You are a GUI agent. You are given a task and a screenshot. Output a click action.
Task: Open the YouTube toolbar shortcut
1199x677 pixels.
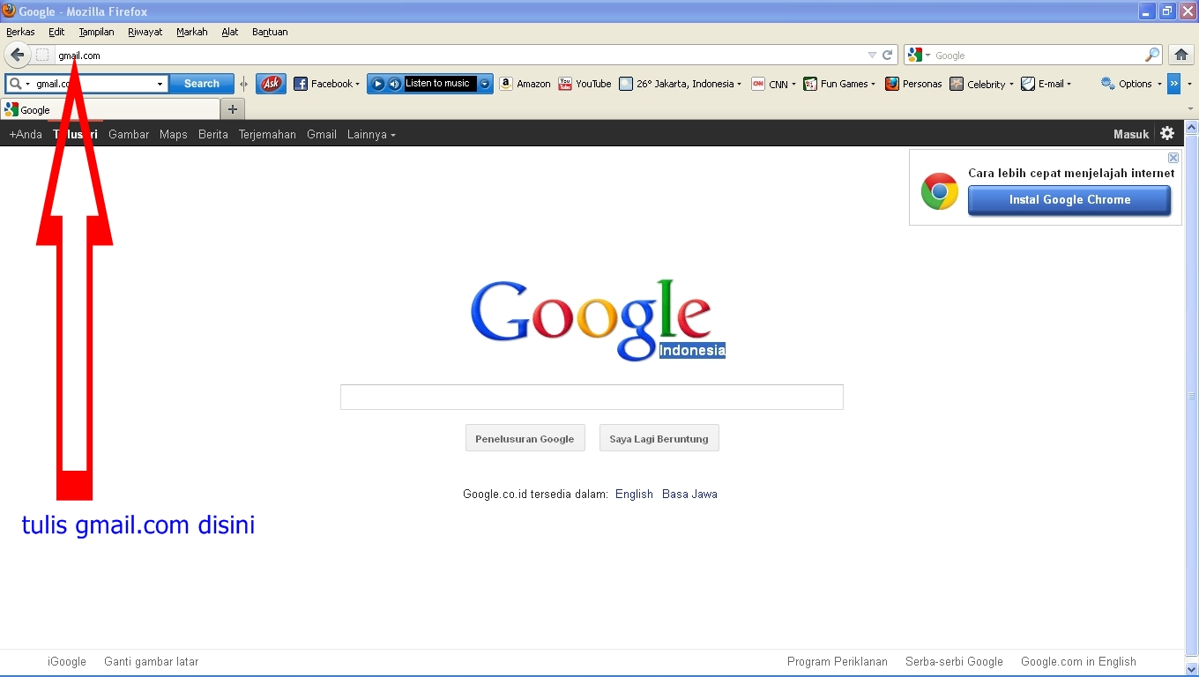585,84
